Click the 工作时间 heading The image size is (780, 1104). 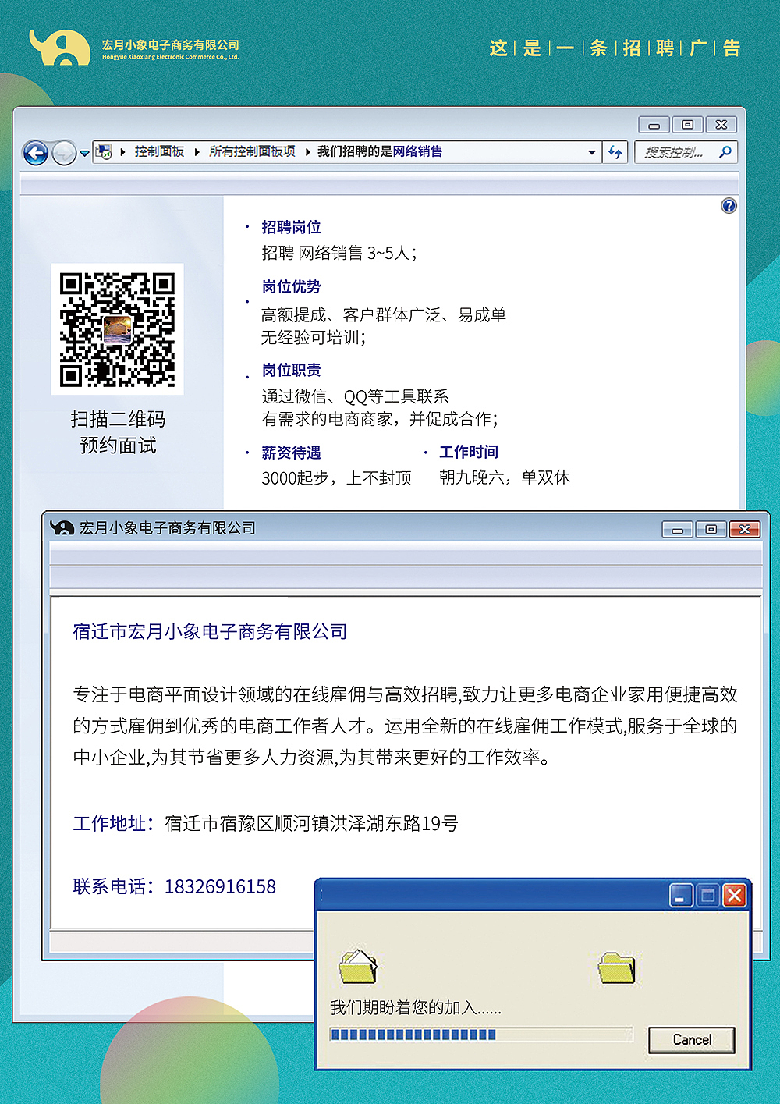point(469,453)
